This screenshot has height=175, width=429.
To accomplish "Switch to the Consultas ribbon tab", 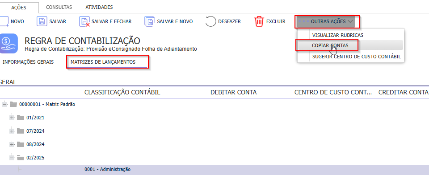I will 59,7.
